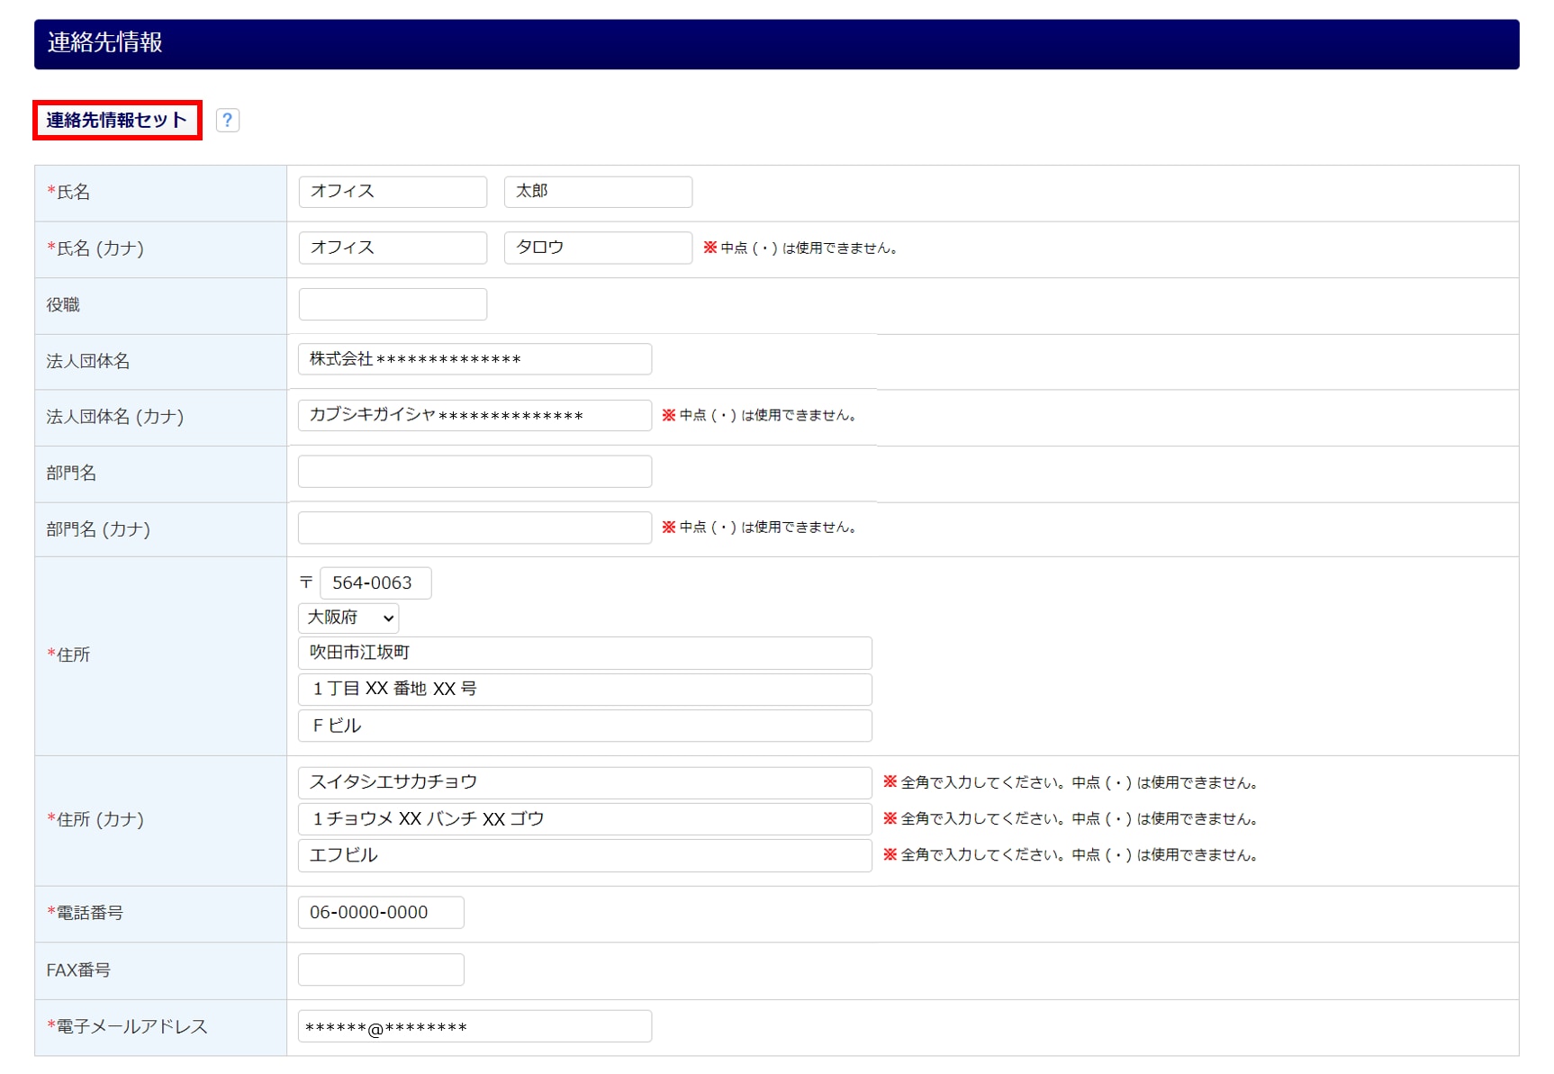
Task: Click the 全角 warning beside エフビル field
Action: click(x=1070, y=855)
